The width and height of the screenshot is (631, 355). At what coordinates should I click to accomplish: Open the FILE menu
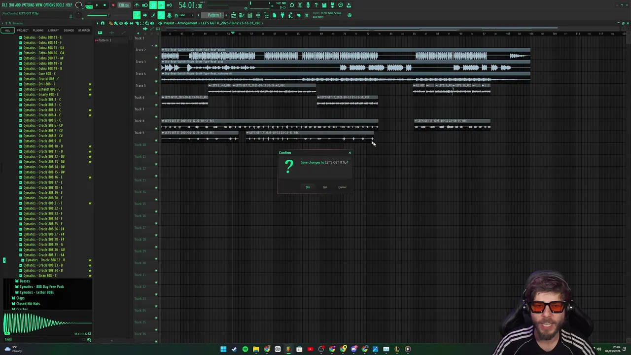[4, 5]
